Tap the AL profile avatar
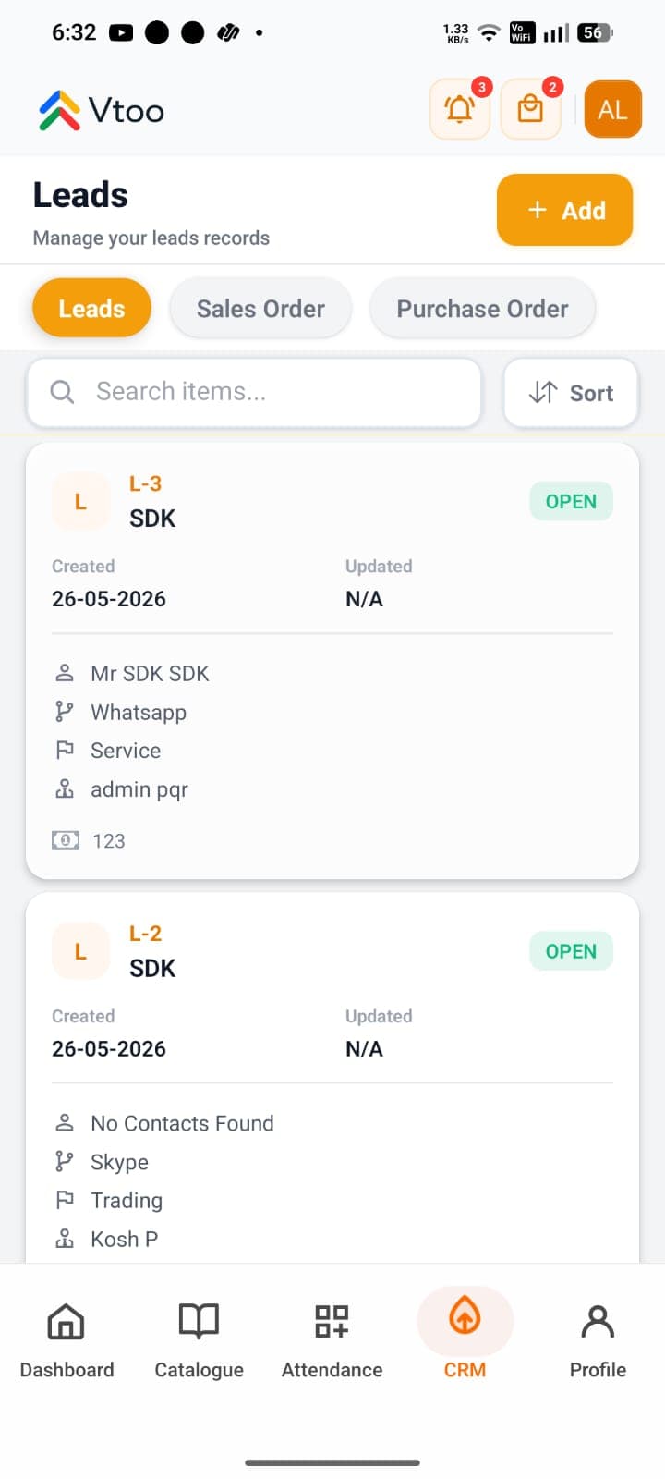Viewport: 665px width, 1479px height. coord(612,109)
